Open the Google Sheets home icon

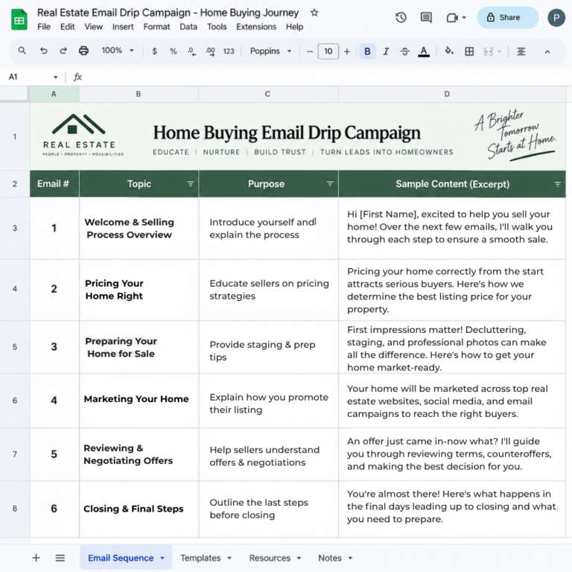click(19, 19)
